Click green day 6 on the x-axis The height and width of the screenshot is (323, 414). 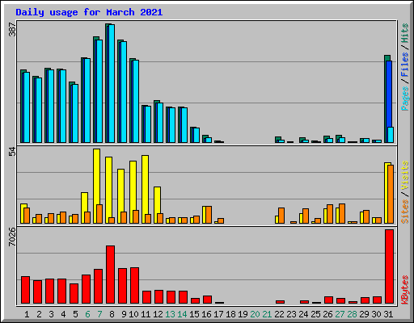pos(87,314)
